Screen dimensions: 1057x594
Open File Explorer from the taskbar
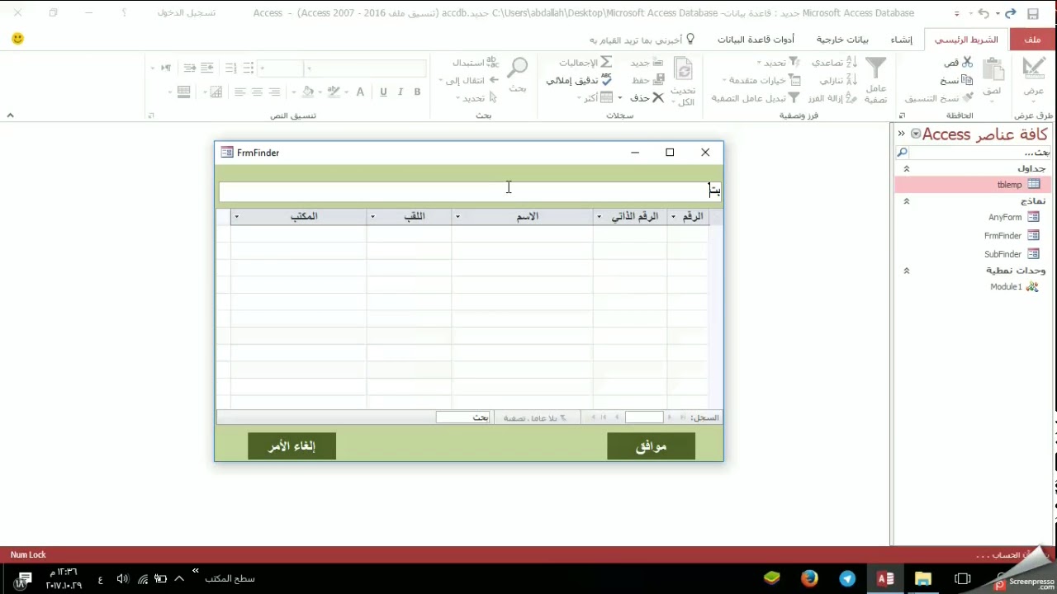click(x=923, y=579)
